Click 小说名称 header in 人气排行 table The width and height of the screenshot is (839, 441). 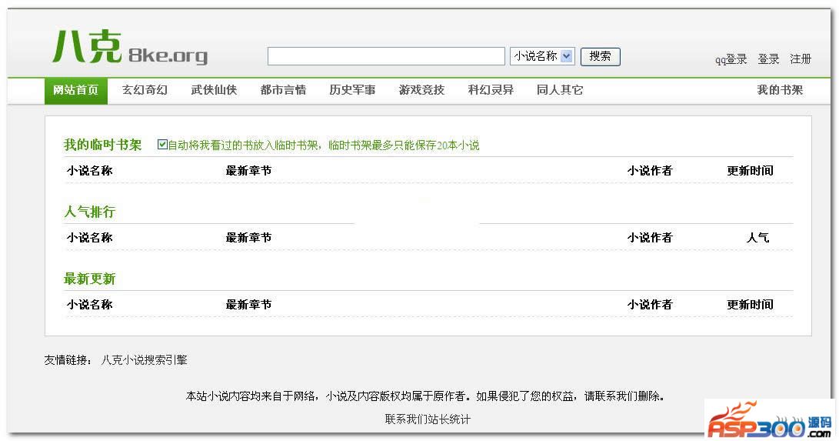coord(89,238)
